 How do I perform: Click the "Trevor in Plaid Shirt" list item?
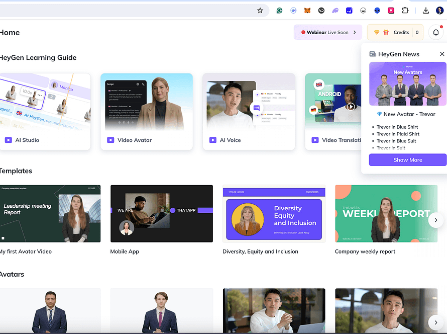pos(398,134)
